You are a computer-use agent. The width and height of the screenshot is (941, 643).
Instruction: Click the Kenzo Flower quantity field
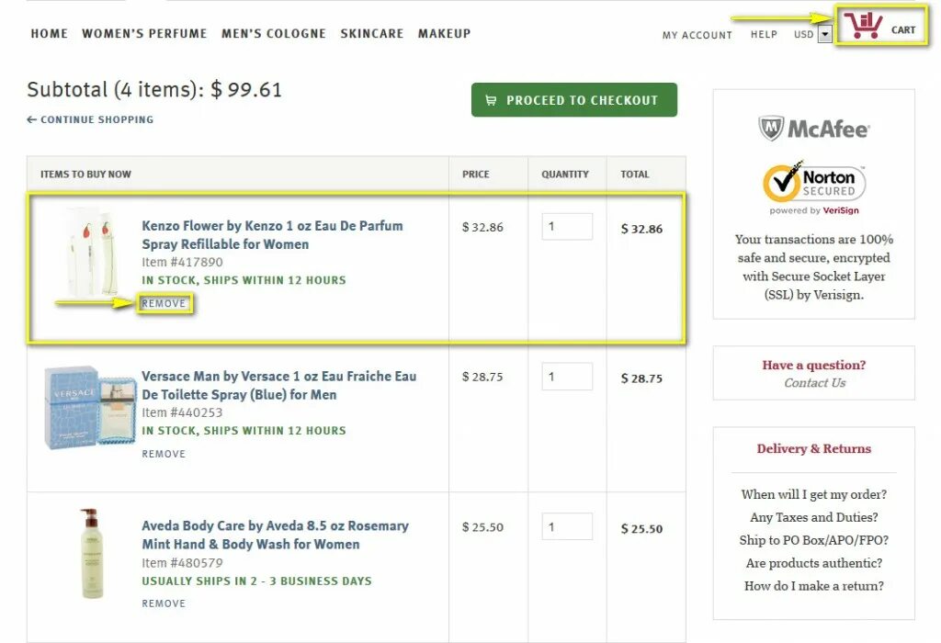pyautogui.click(x=567, y=227)
